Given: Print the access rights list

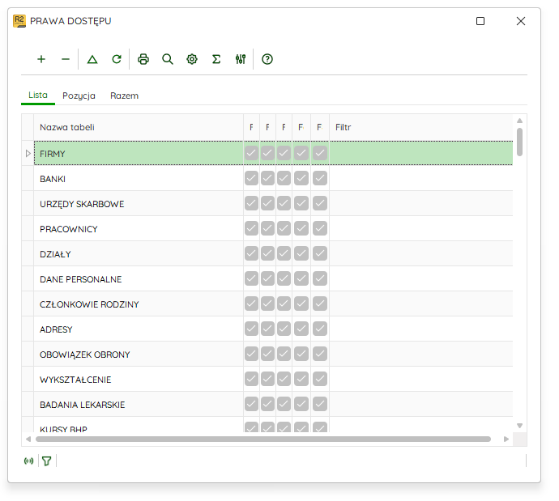Looking at the screenshot, I should point(143,59).
